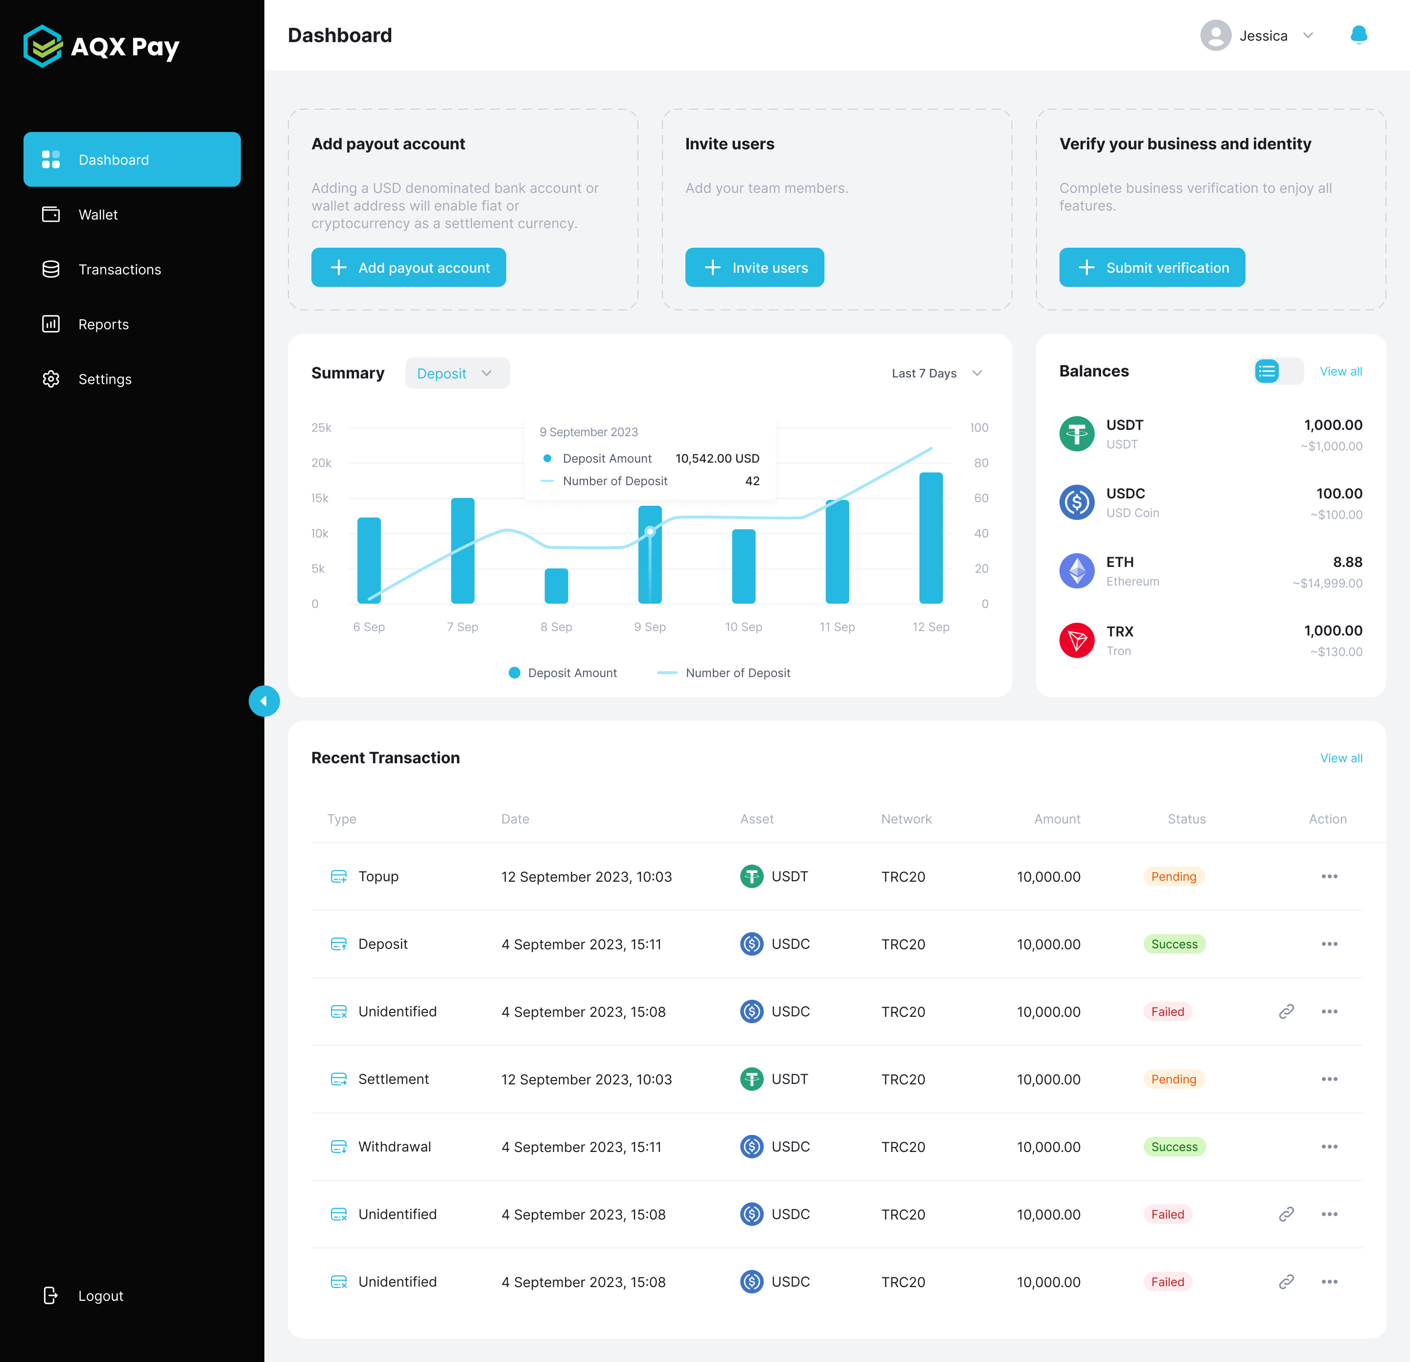Click the Date column header
This screenshot has height=1362, width=1410.
515,819
